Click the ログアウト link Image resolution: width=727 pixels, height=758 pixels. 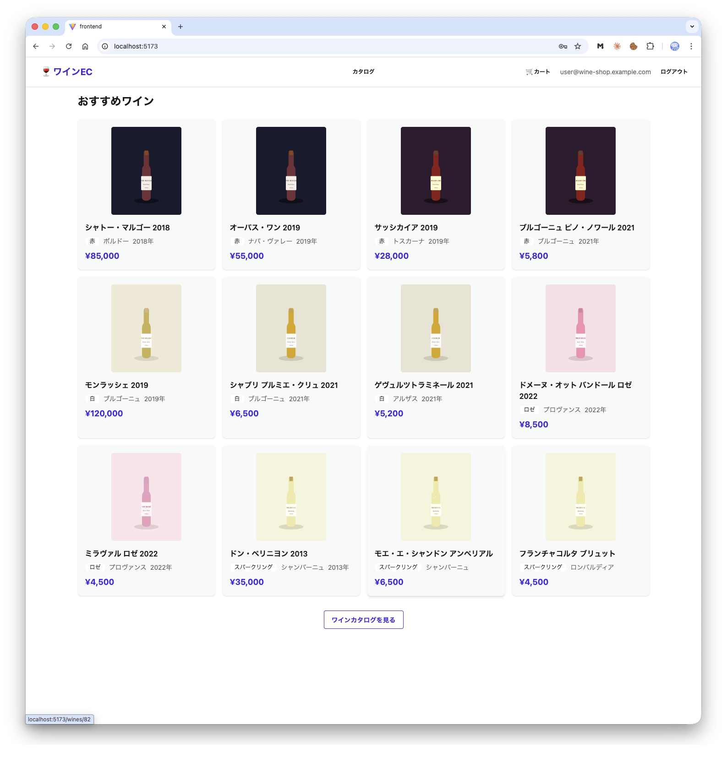674,71
